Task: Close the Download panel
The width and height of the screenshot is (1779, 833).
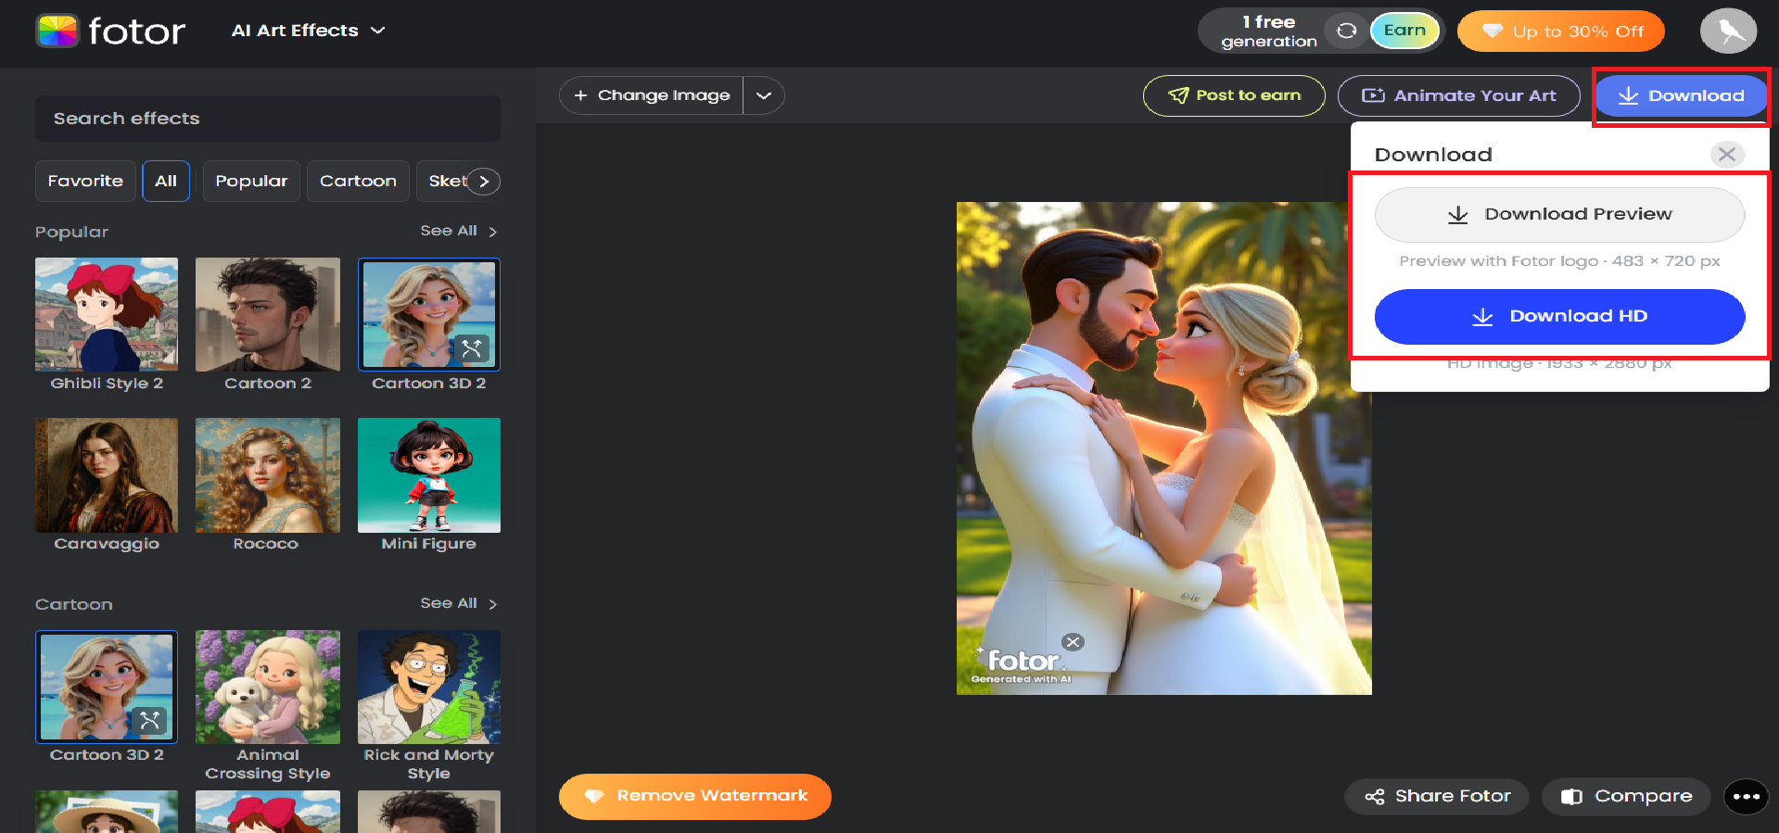Action: (1726, 155)
